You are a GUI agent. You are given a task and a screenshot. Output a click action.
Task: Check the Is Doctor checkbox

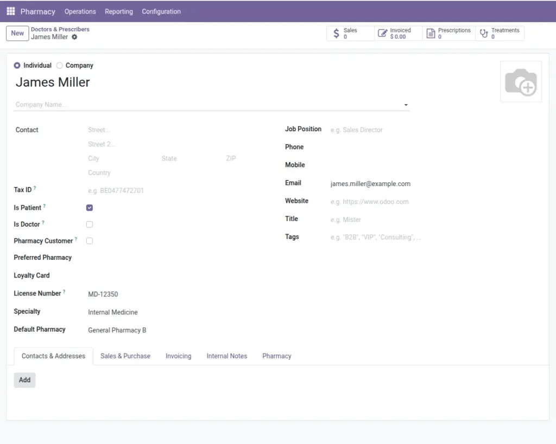point(90,224)
